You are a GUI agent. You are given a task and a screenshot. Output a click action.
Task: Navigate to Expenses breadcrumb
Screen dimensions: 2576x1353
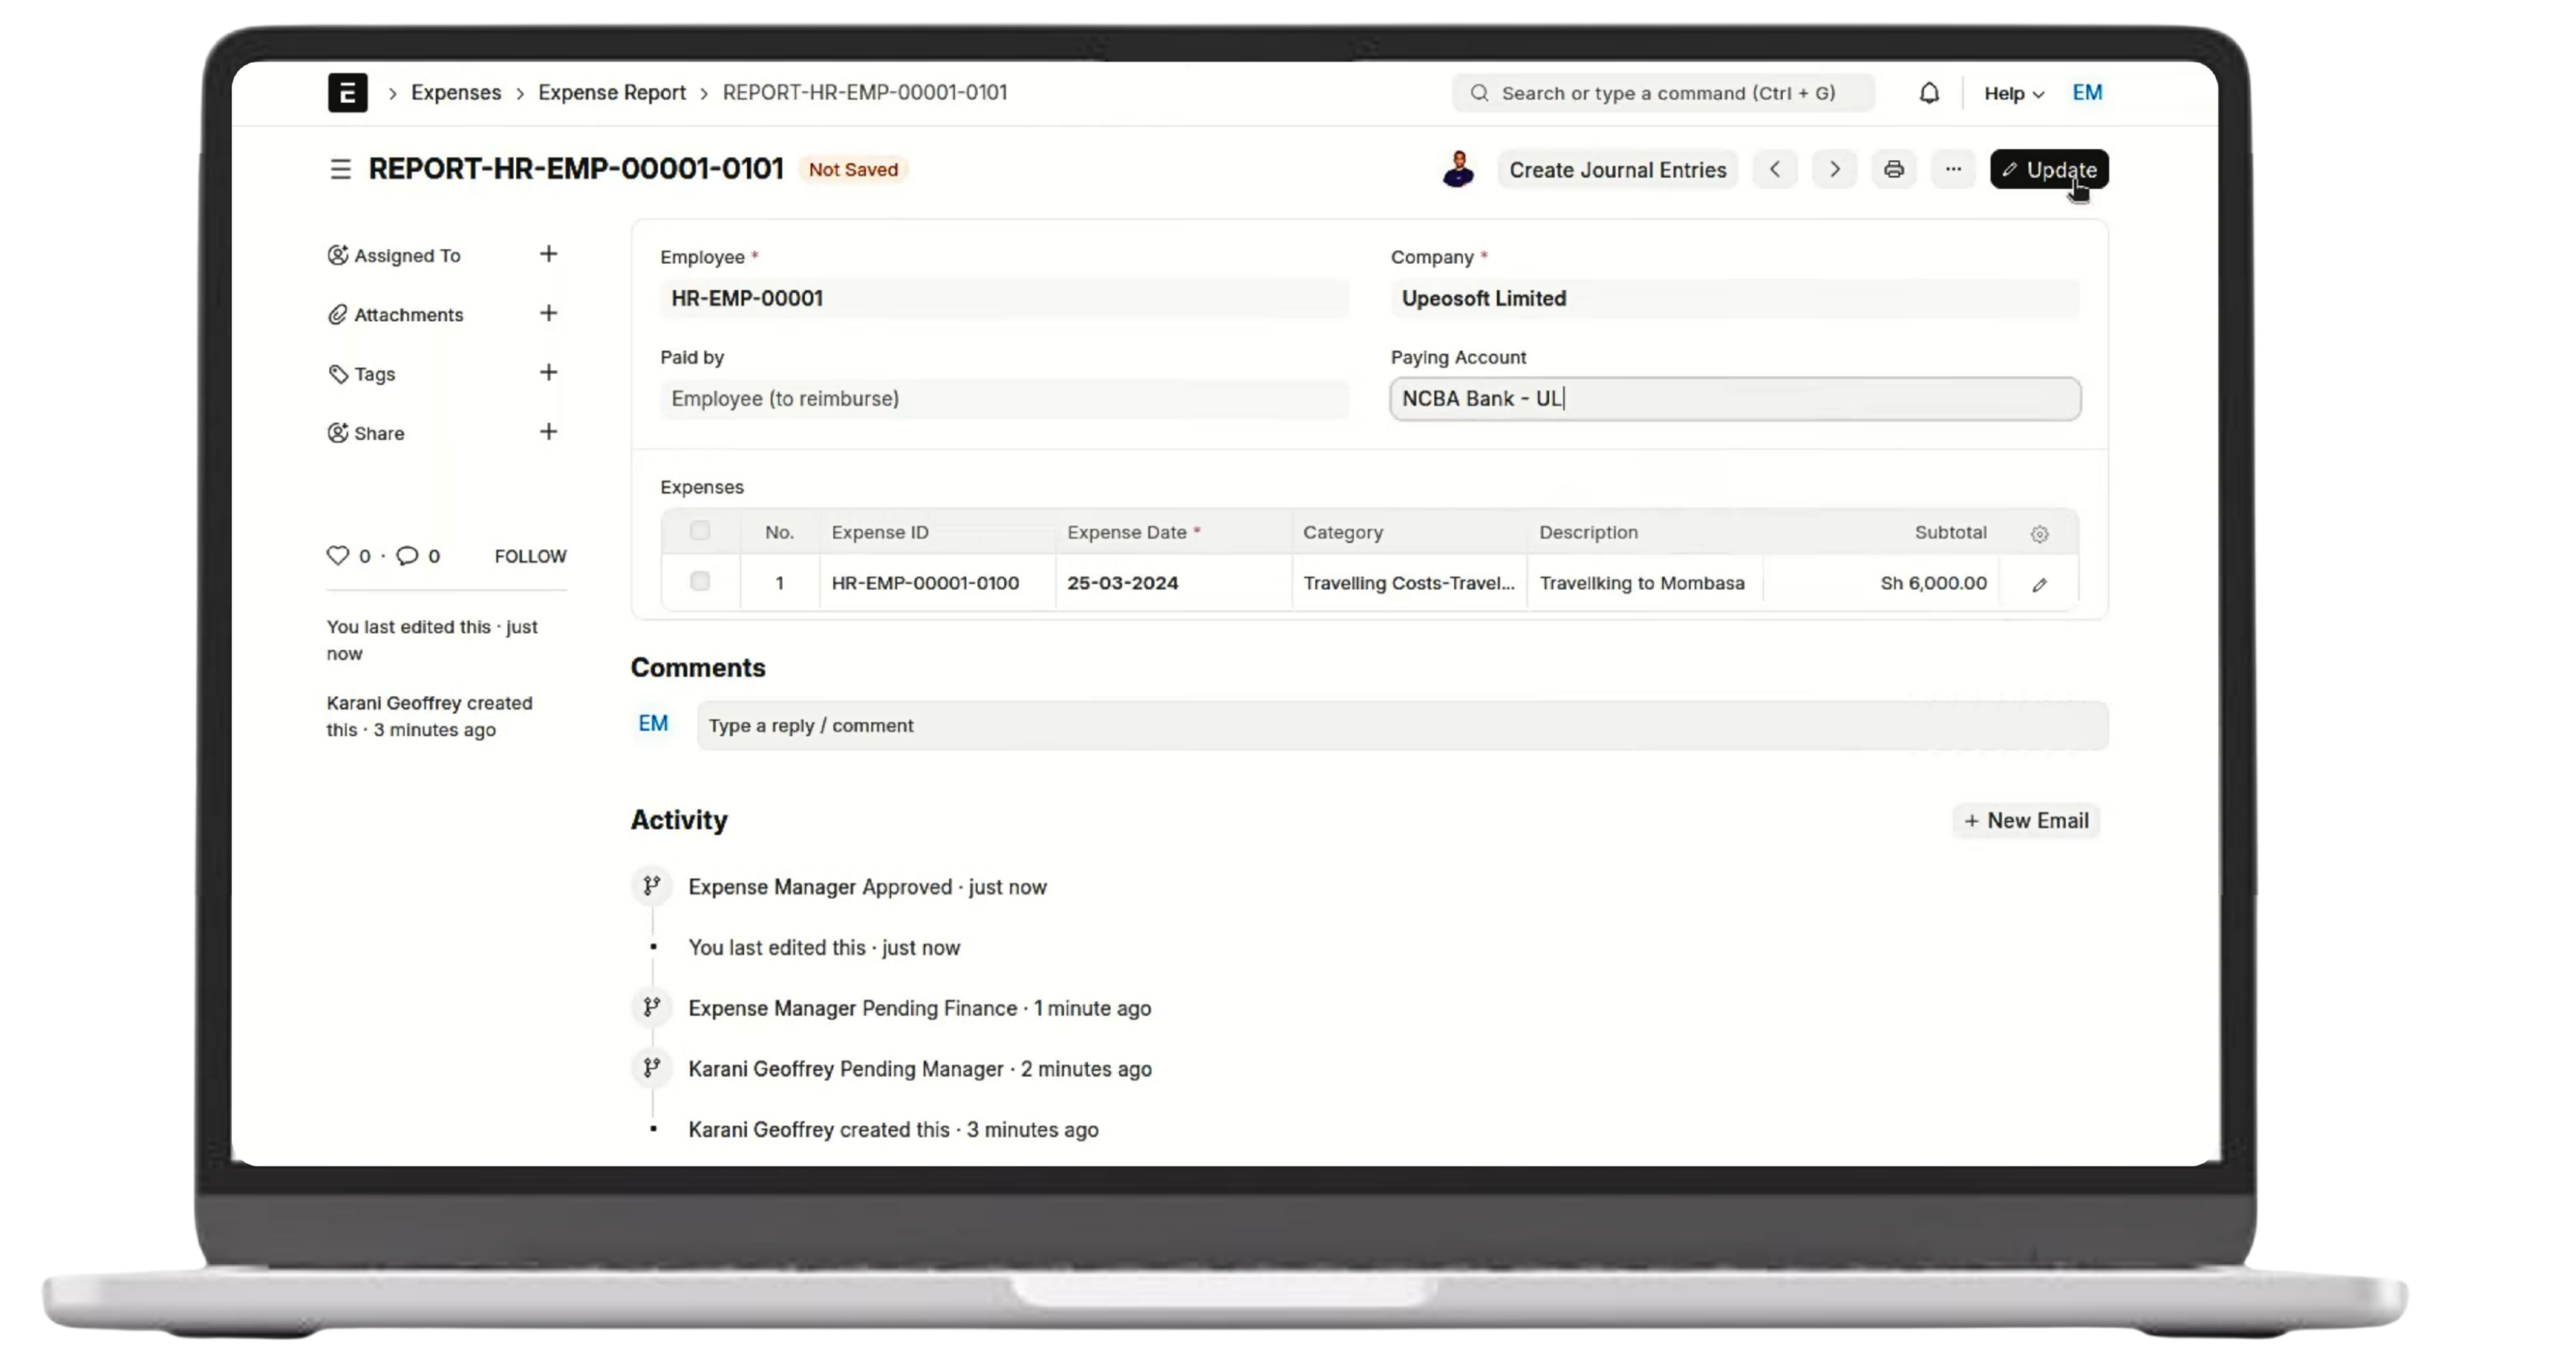[456, 93]
